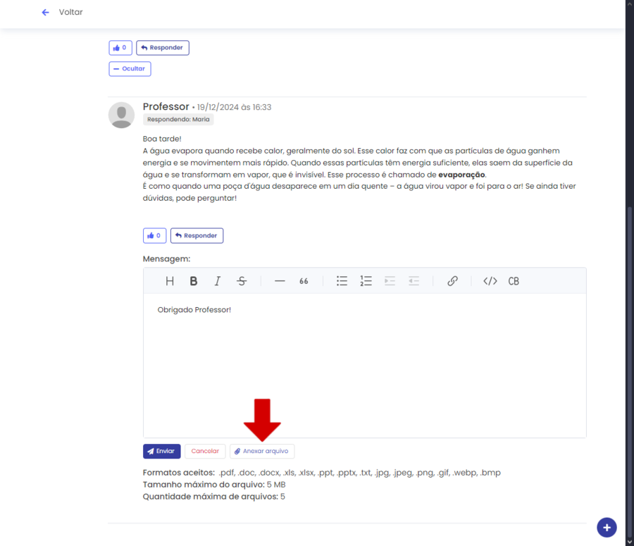Like the Professor's answer with thumbs up
The image size is (634, 546).
coord(154,235)
